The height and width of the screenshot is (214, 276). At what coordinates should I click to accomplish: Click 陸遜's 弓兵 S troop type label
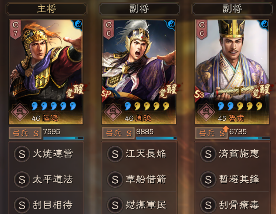tap(25, 133)
